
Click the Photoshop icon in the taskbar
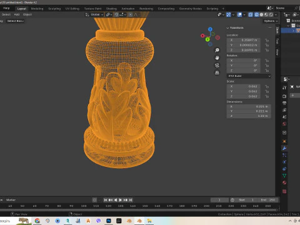[109, 221]
